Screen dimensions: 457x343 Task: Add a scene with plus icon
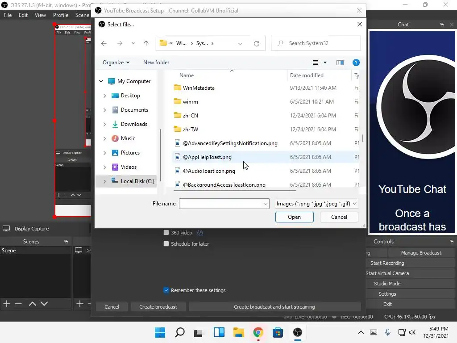[7, 304]
